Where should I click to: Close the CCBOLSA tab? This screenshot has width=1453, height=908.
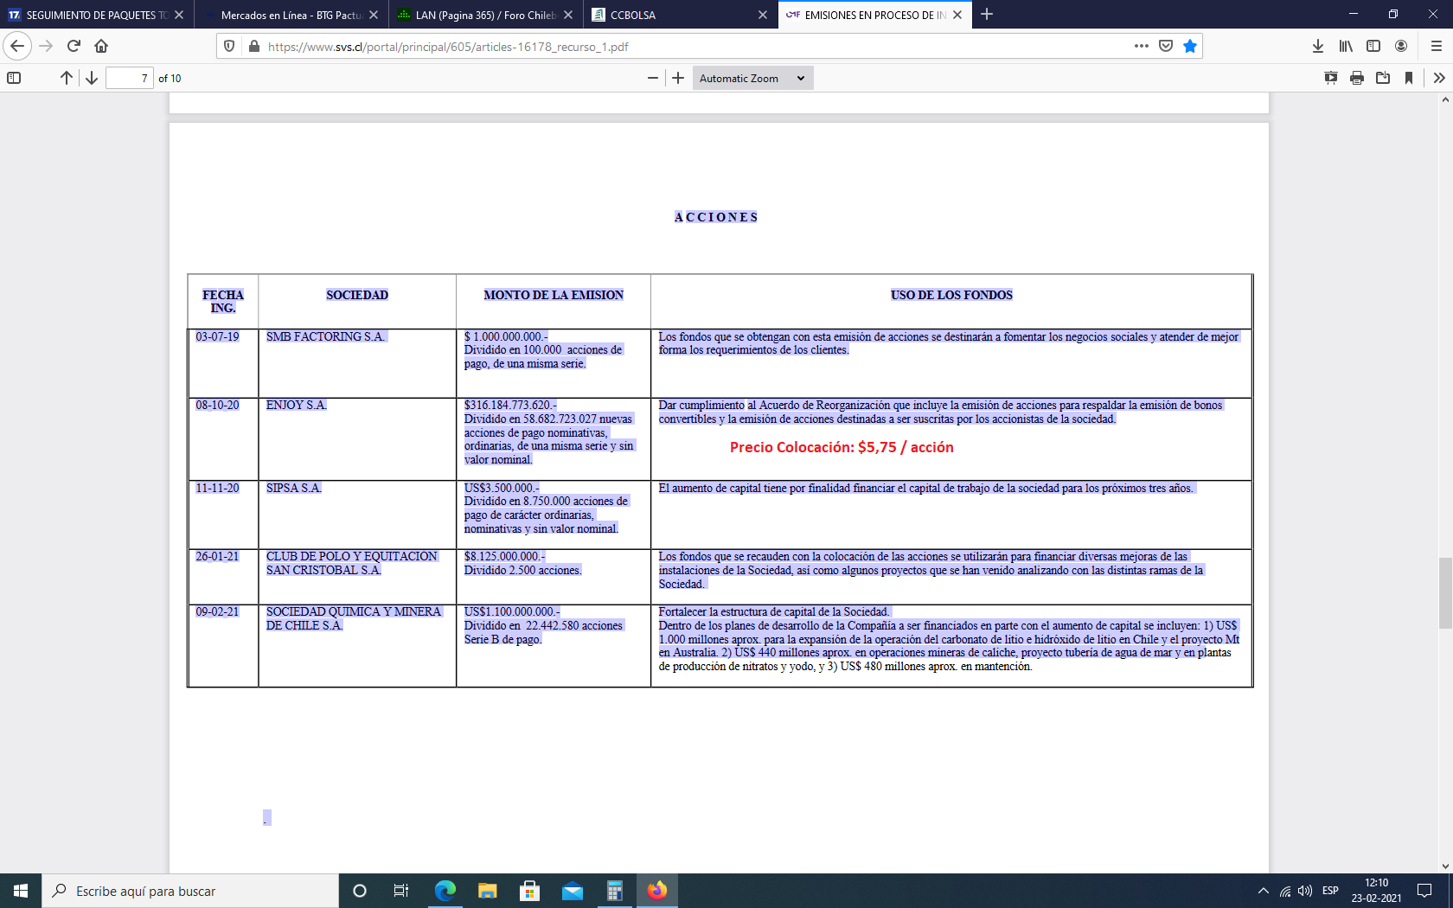tap(763, 15)
